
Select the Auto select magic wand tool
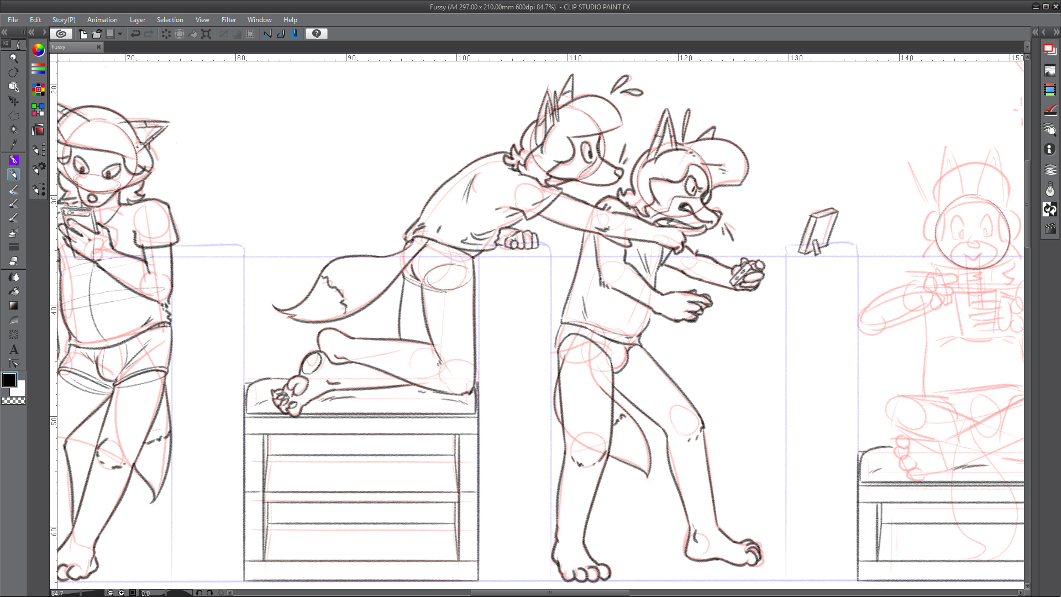pos(14,130)
